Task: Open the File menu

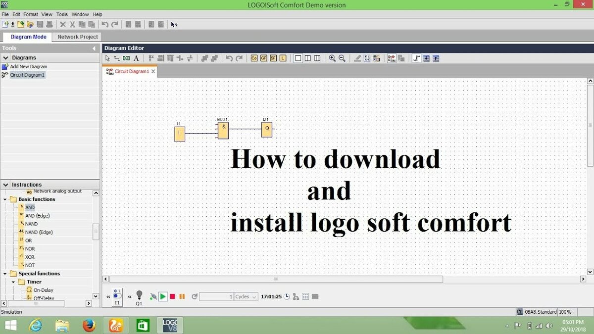Action: (x=5, y=14)
